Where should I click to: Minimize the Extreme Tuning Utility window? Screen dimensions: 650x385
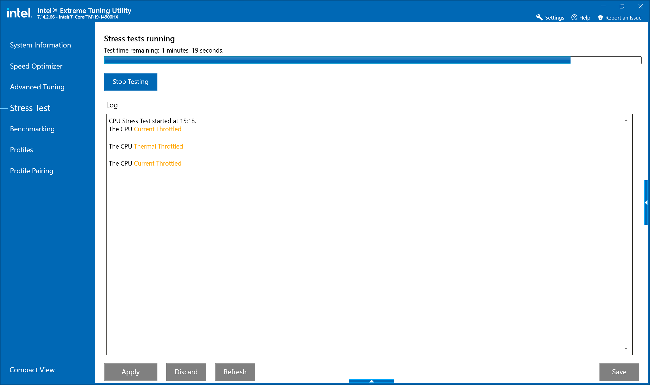[x=603, y=6]
